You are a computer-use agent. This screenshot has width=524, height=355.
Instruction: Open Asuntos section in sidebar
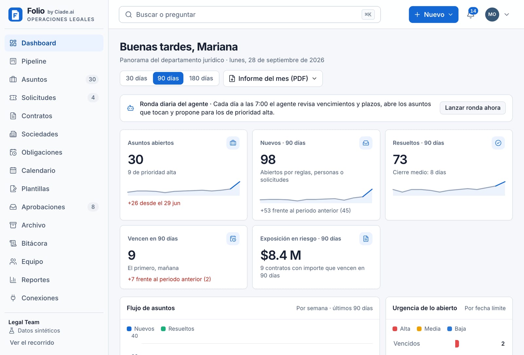pos(54,79)
